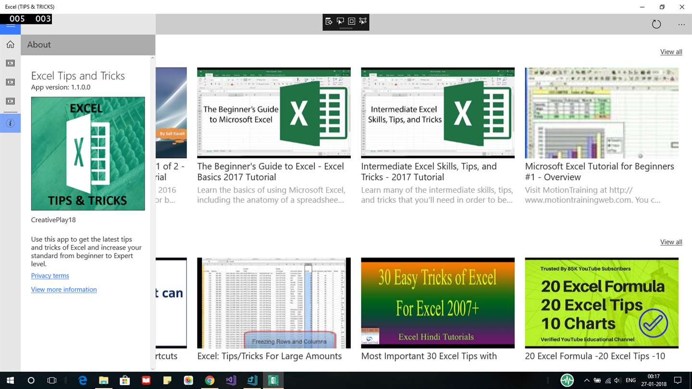Open File Explorer from taskbar
Viewport: 692px width, 389px height.
click(x=104, y=380)
